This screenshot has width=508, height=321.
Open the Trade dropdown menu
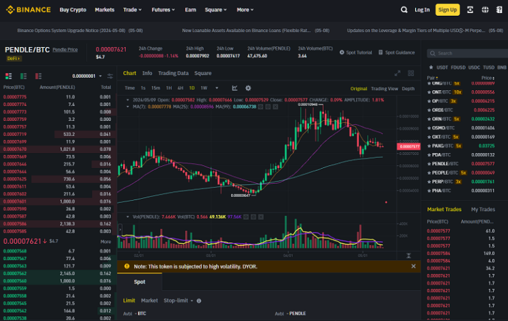point(132,10)
